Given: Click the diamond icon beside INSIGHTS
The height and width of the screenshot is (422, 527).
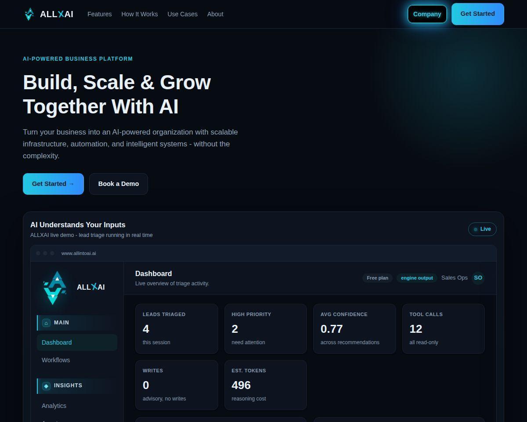Looking at the screenshot, I should [x=46, y=386].
